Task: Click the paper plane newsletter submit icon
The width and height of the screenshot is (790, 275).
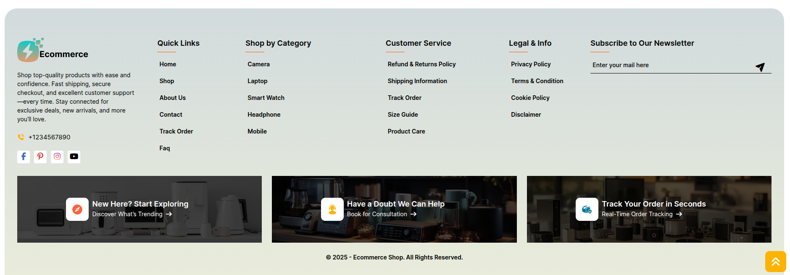Action: [760, 67]
